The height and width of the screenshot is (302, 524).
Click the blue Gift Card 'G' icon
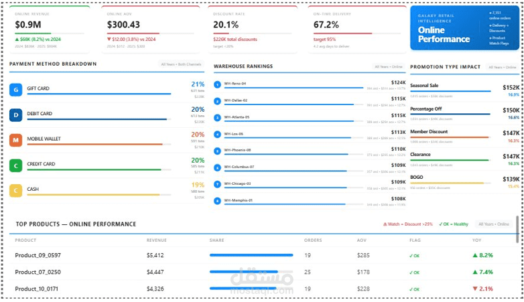tap(15, 90)
